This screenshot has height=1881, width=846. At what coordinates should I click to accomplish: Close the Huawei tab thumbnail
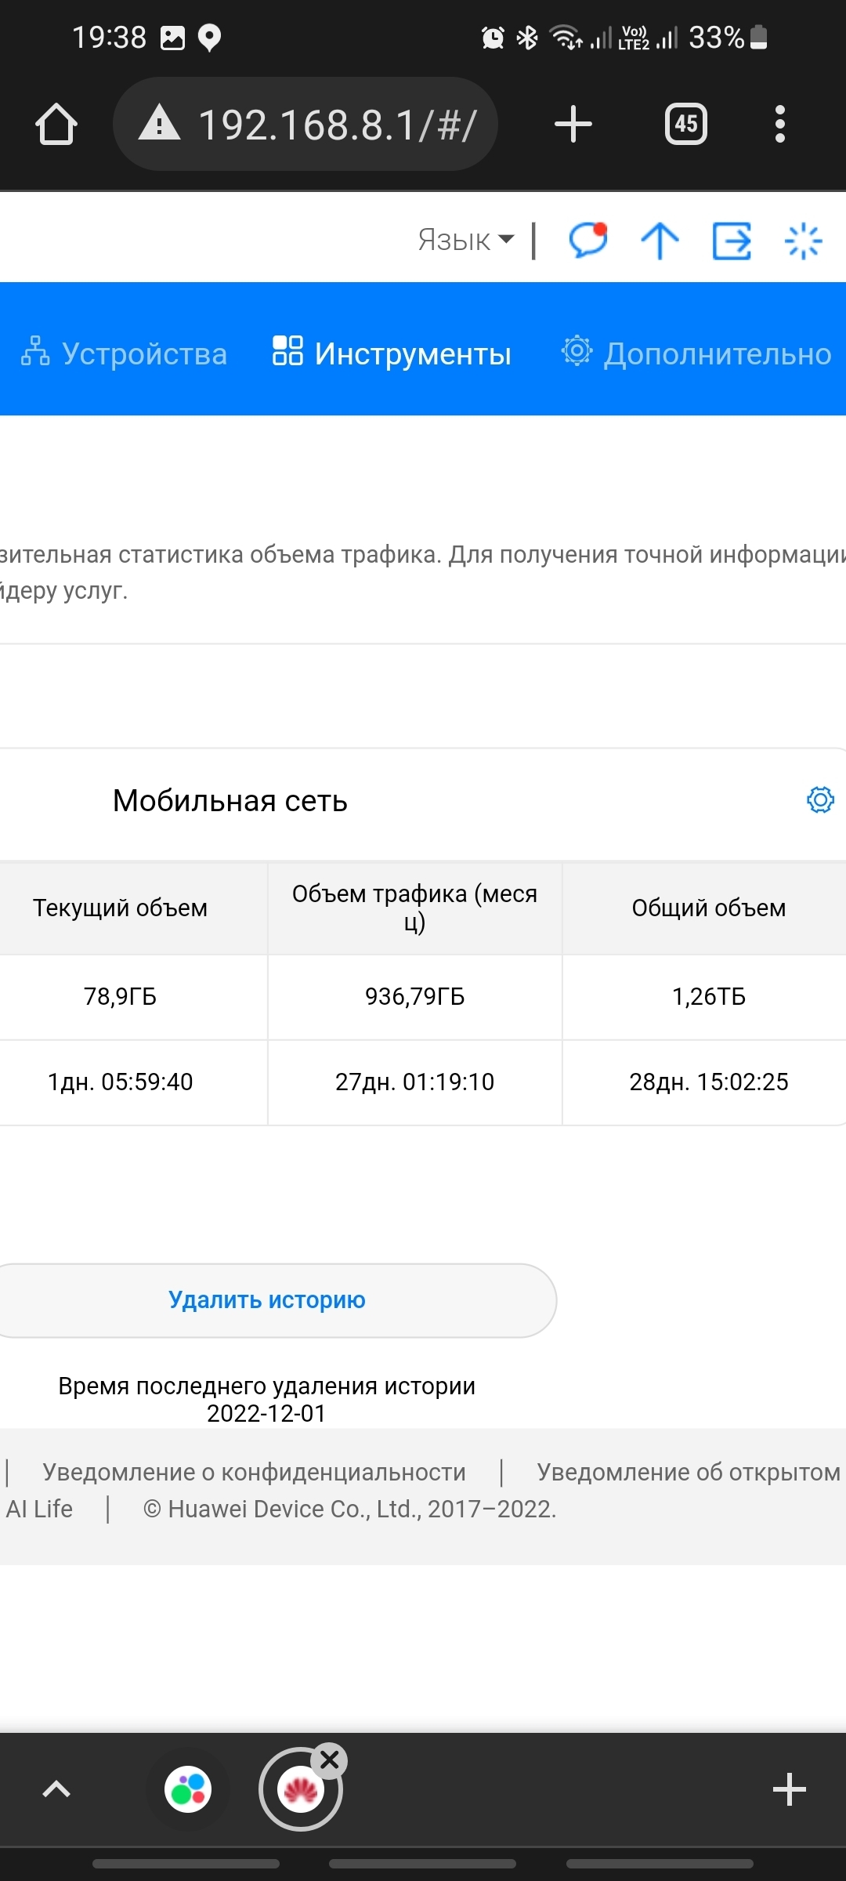330,1760
